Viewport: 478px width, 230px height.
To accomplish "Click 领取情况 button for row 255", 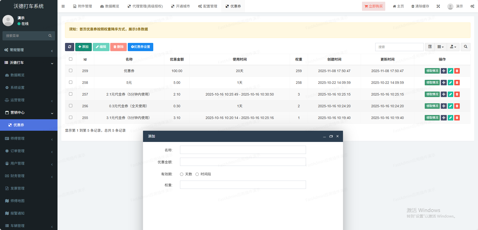I will 432,118.
